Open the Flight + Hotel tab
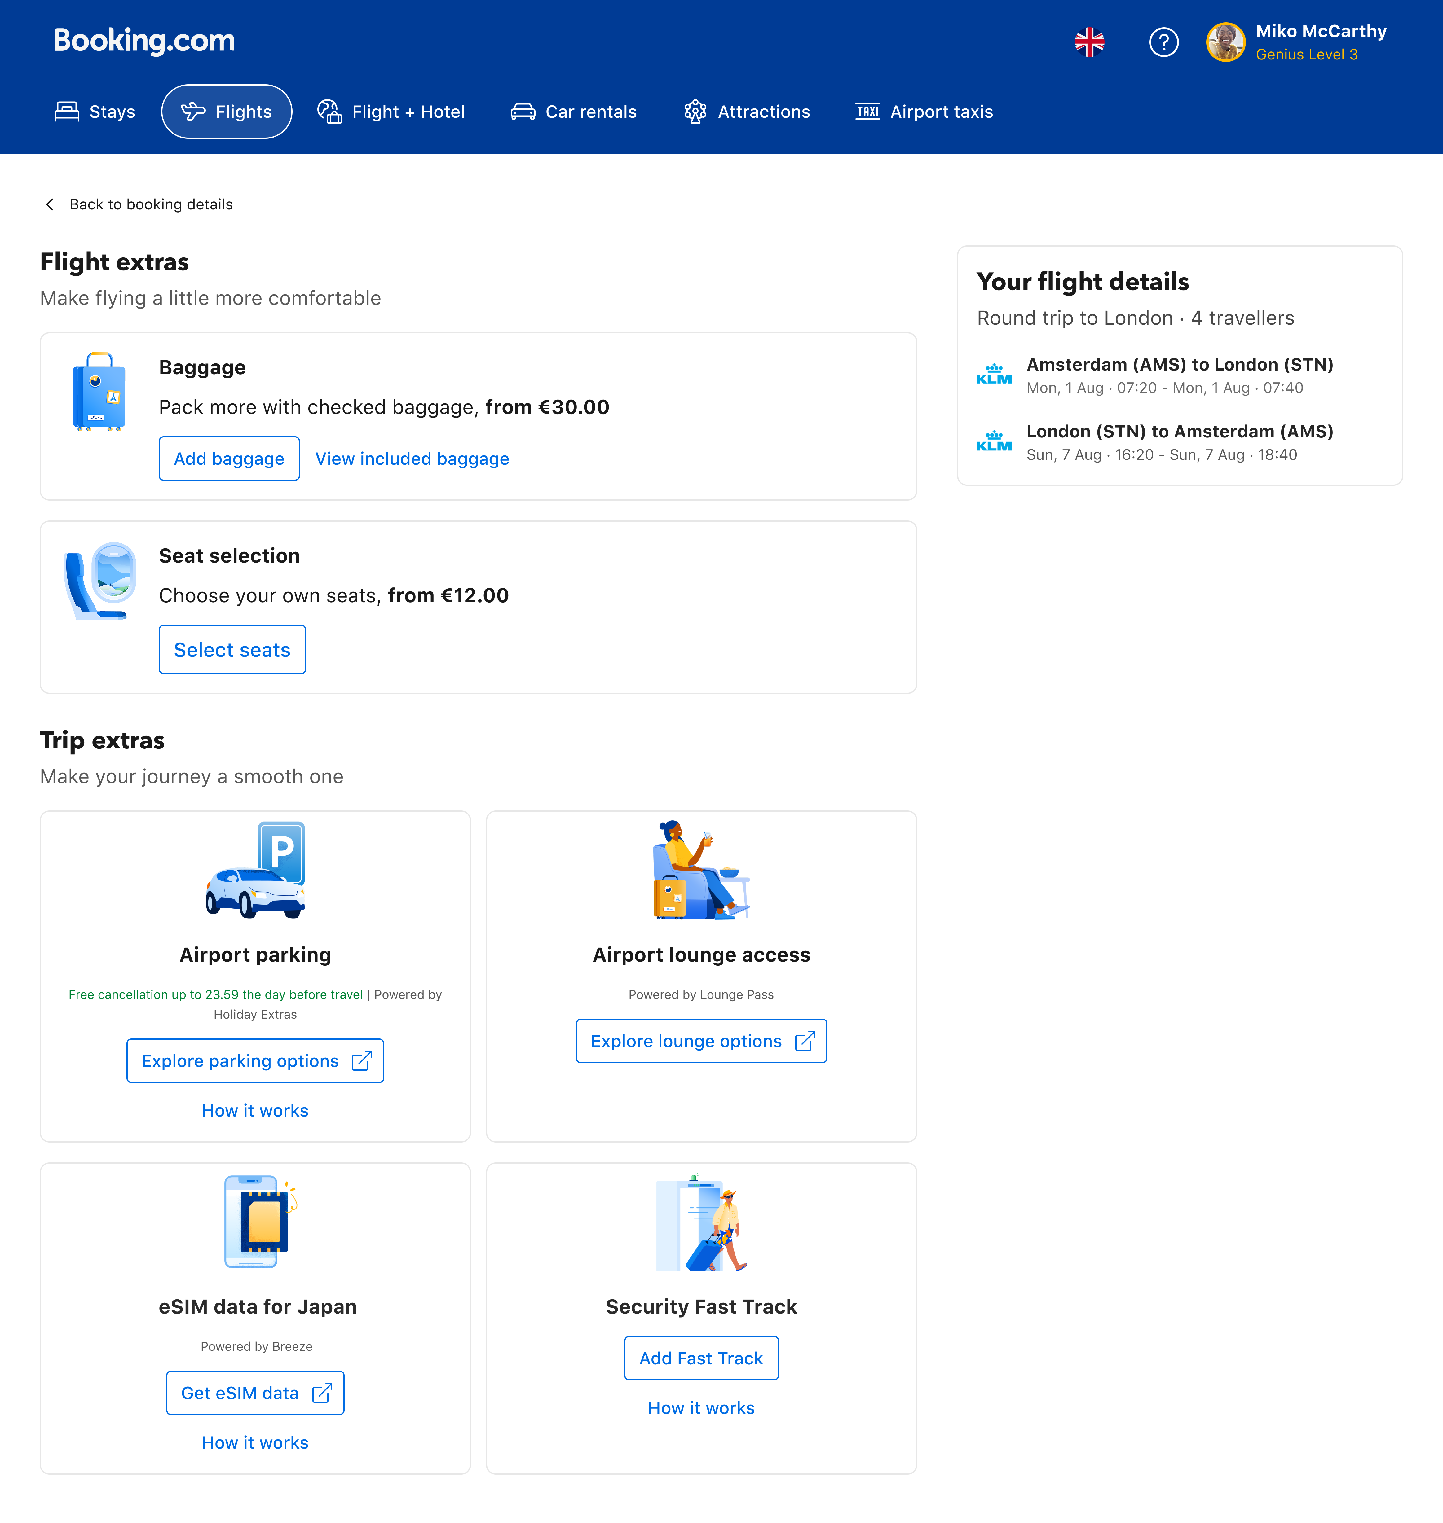The image size is (1443, 1523). click(x=391, y=112)
